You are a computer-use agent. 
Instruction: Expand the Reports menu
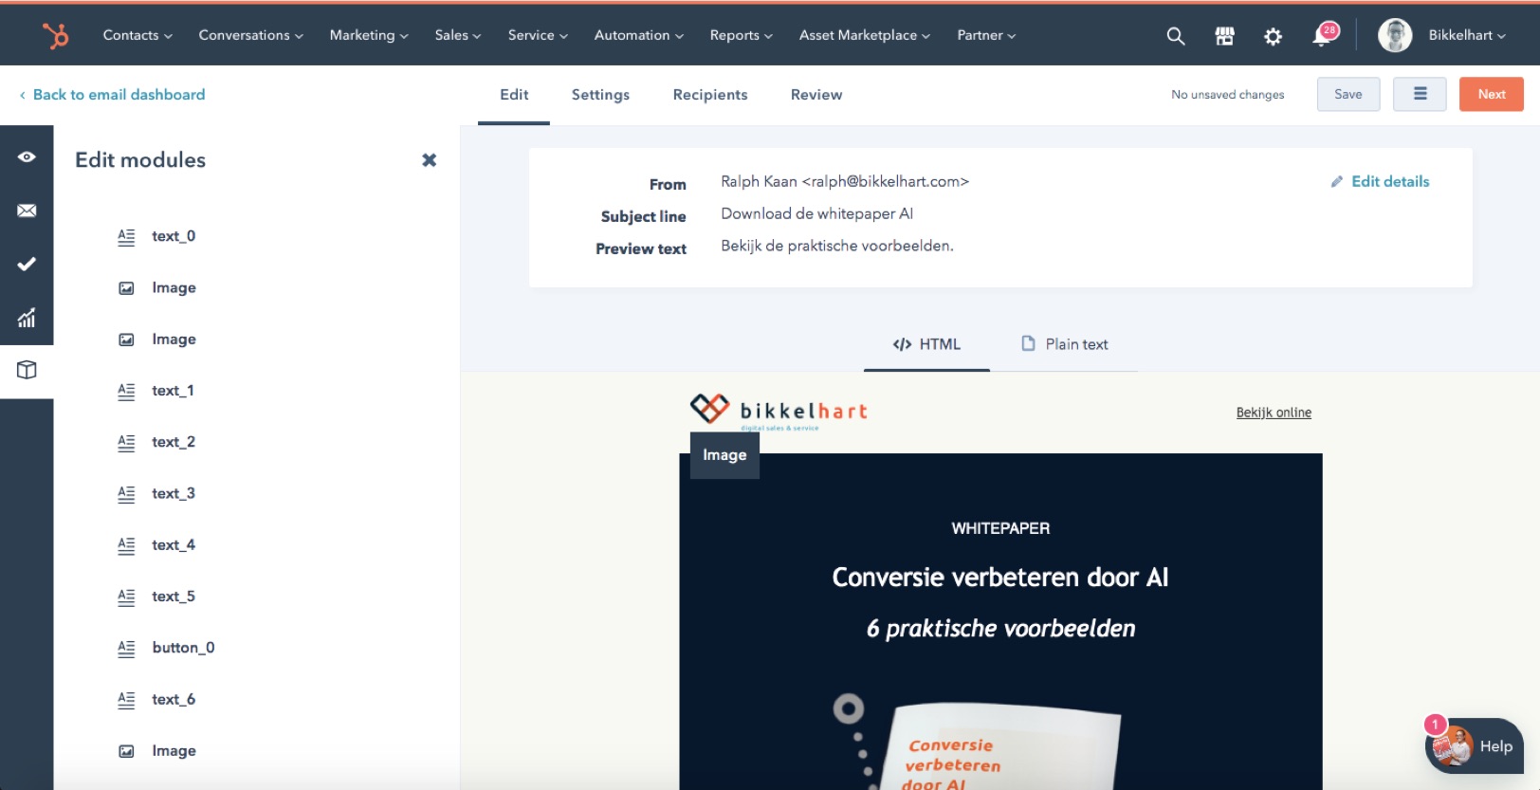(x=741, y=35)
